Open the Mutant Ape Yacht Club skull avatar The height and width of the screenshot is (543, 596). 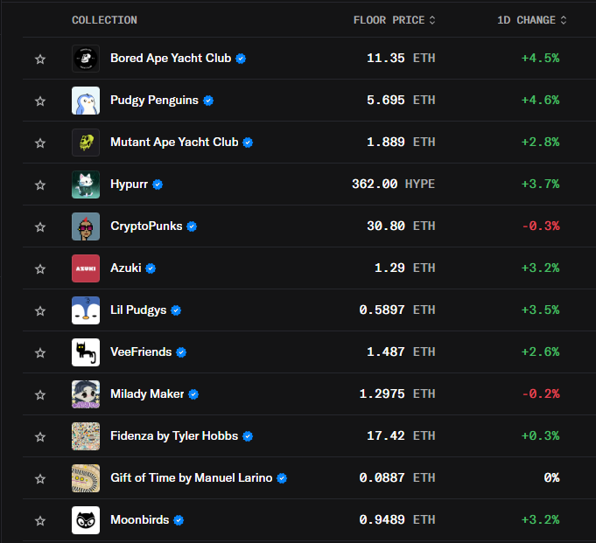[x=86, y=143]
